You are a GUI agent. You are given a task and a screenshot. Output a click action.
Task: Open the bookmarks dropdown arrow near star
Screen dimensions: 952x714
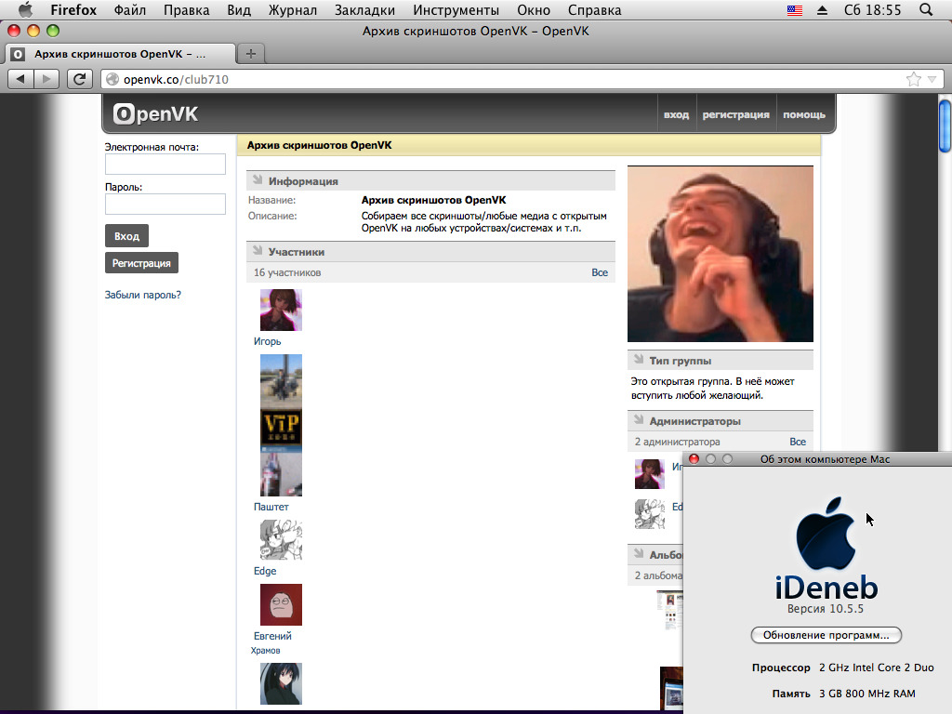pyautogui.click(x=932, y=80)
